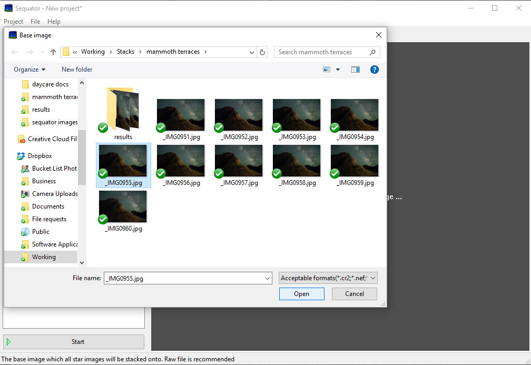Select Dropbox in the navigation pane
Viewport: 531px width, 365px height.
pos(35,156)
